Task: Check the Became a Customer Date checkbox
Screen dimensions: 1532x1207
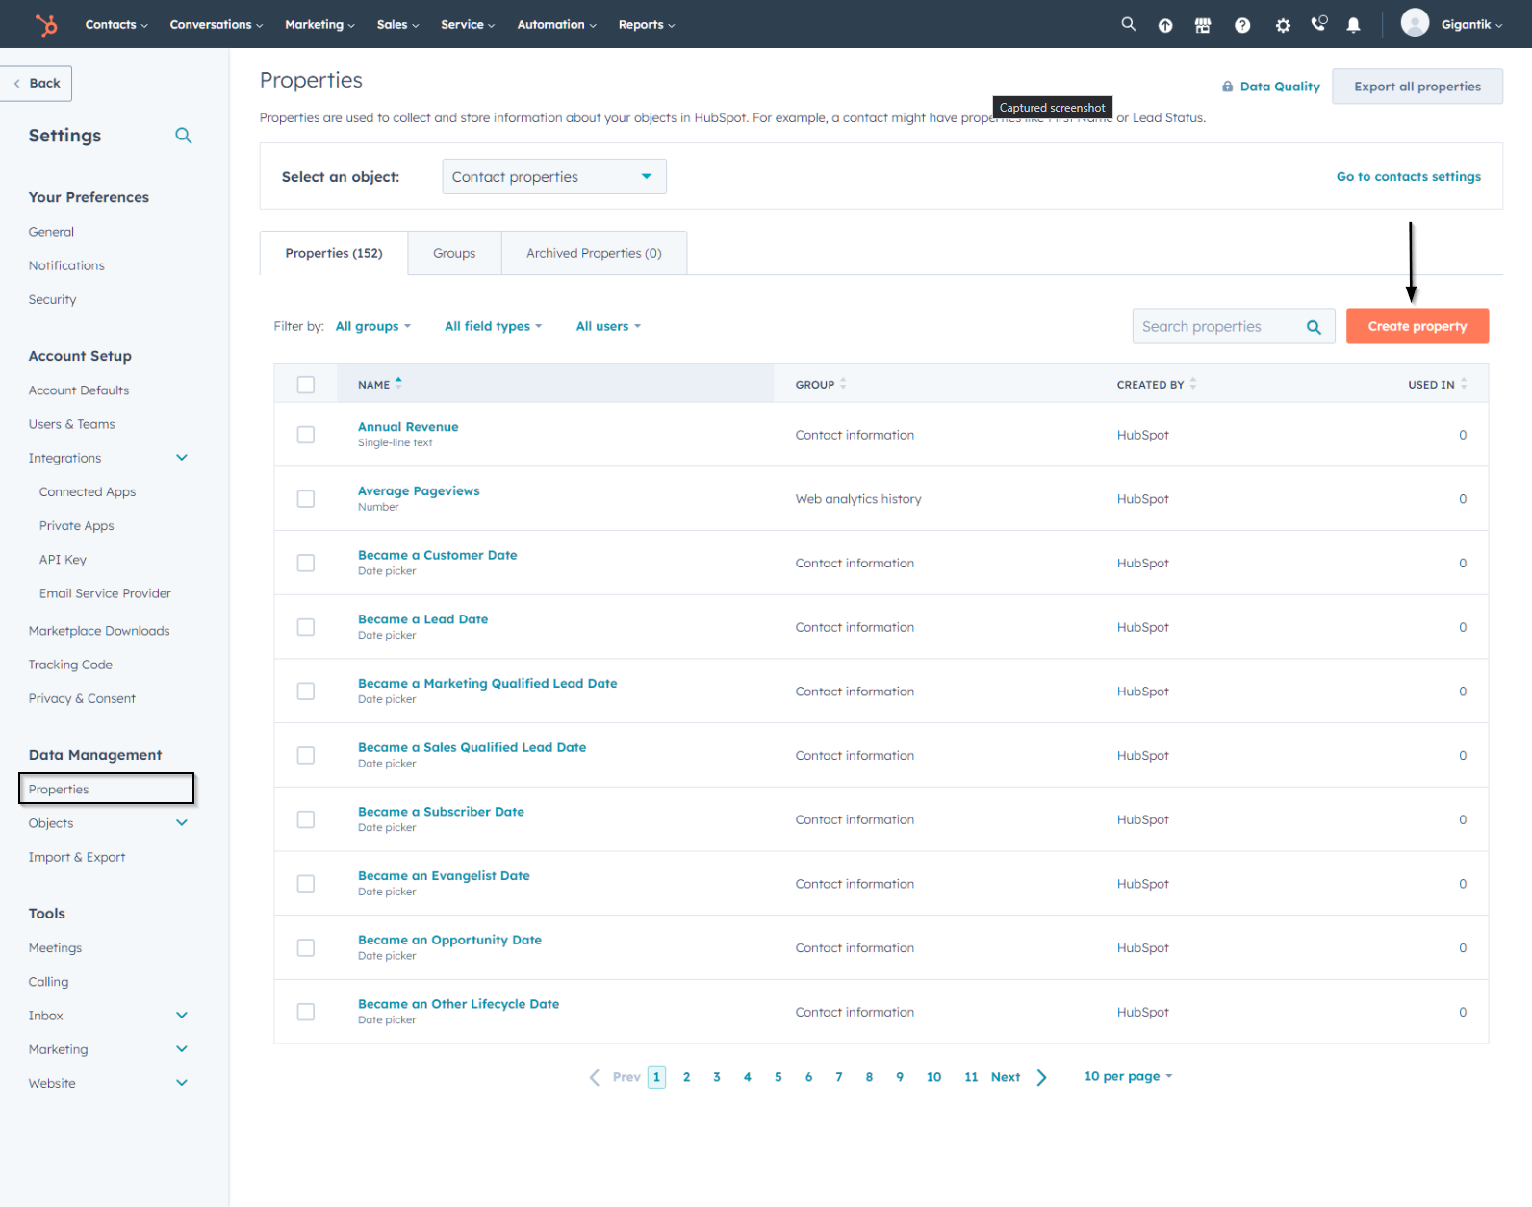Action: coord(306,563)
